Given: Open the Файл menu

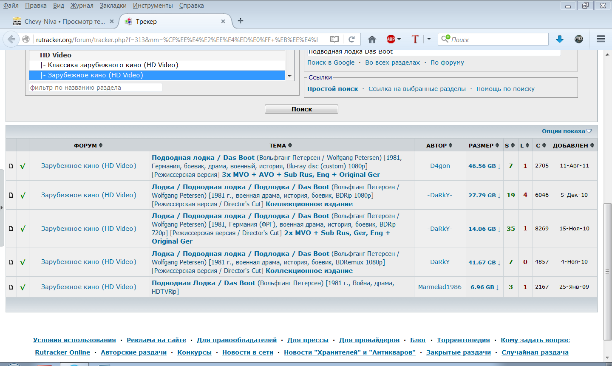Looking at the screenshot, I should [11, 6].
